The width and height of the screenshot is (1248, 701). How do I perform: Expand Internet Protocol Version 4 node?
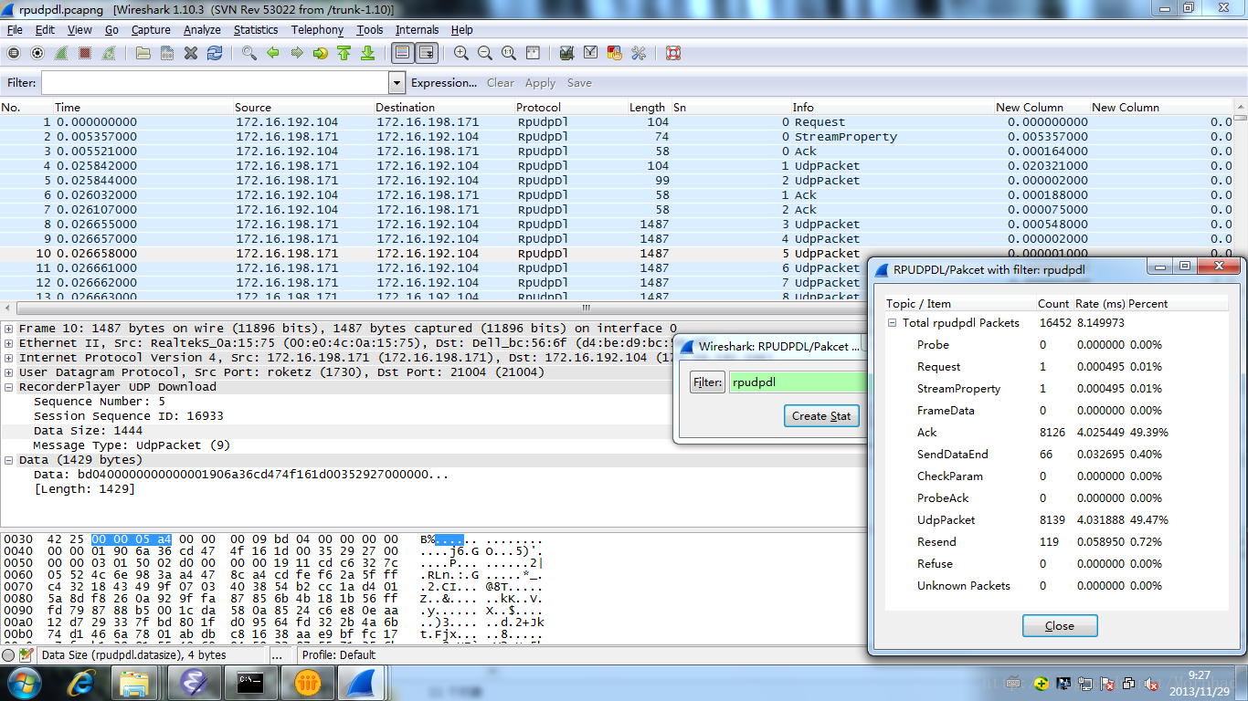point(8,358)
